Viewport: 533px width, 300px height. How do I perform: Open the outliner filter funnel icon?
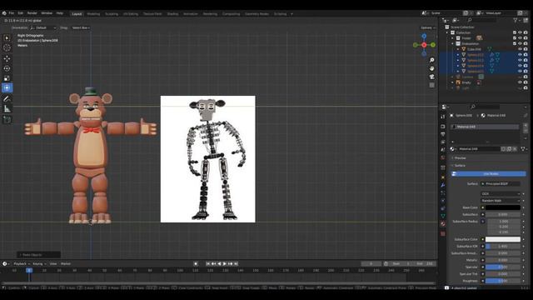click(x=516, y=20)
